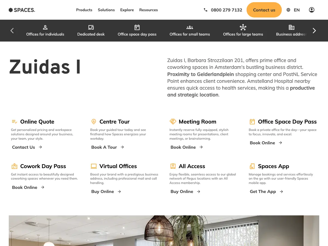Viewport: 328px width, 246px height.
Task: Click the arrow next to Get The App
Action: (281, 192)
